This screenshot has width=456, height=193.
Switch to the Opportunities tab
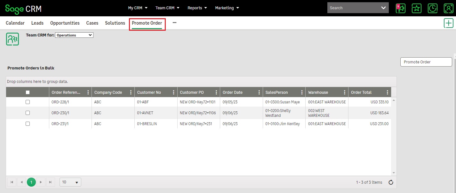(65, 23)
